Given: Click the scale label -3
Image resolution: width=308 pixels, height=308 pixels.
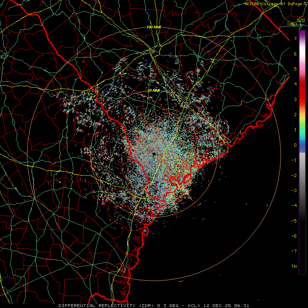Looking at the screenshot, I should (x=294, y=191).
